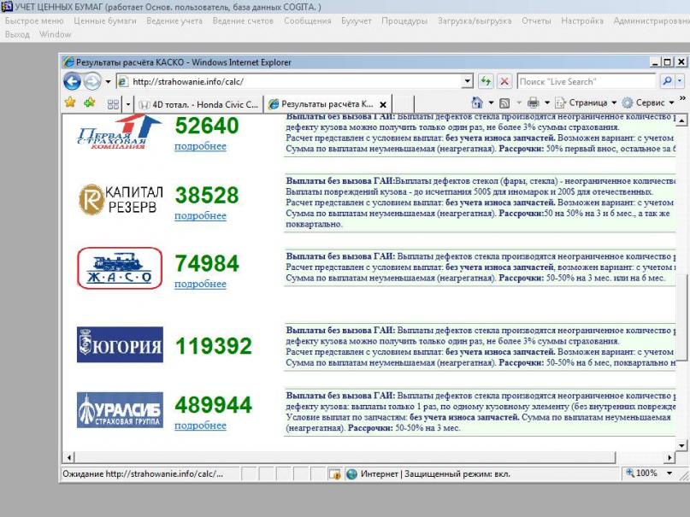The image size is (690, 517).
Task: Click Выход menu item
Action: coord(17,34)
